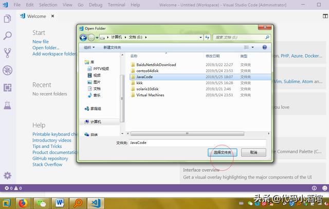Click the 取消 button

click(x=253, y=153)
